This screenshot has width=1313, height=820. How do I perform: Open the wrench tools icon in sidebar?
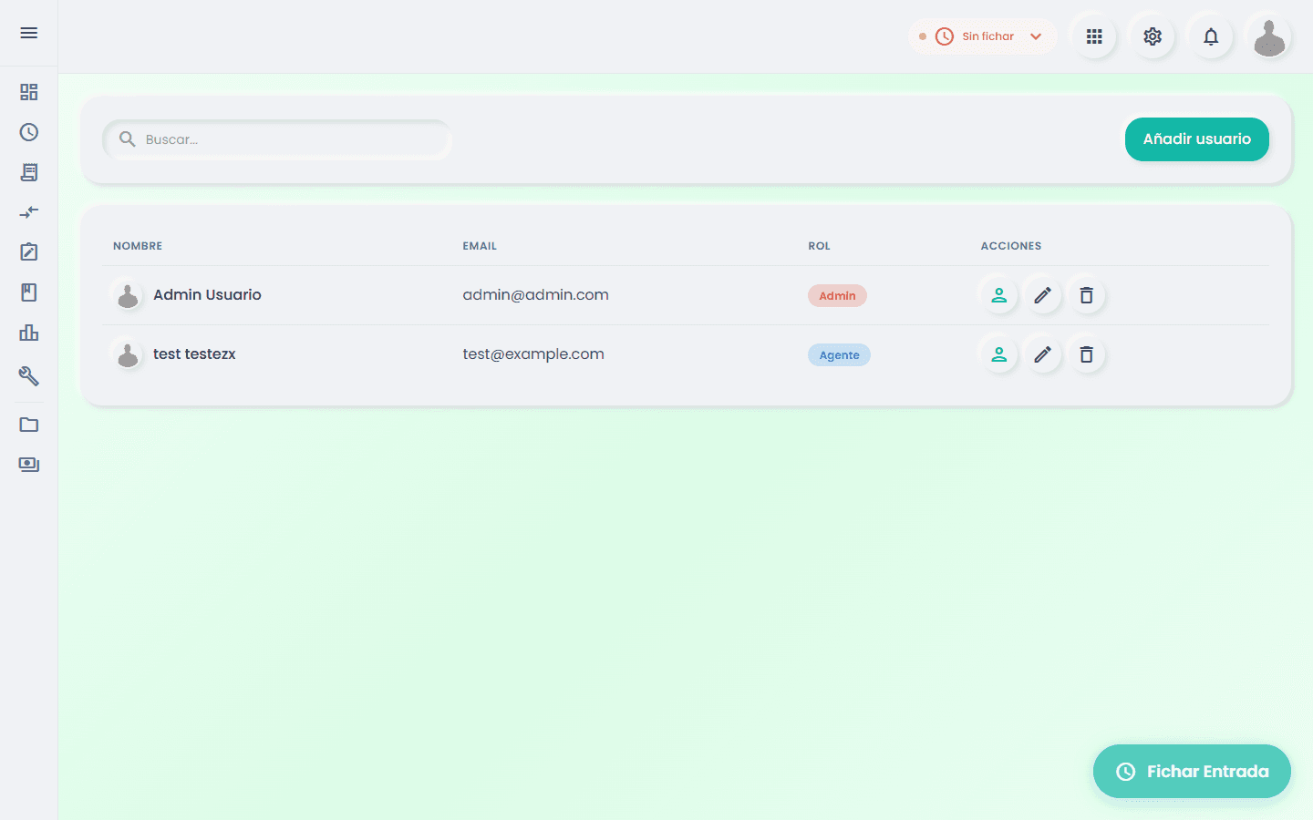click(x=29, y=375)
